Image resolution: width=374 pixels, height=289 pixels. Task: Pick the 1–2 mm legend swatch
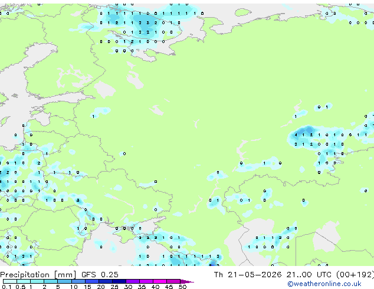[37, 281]
